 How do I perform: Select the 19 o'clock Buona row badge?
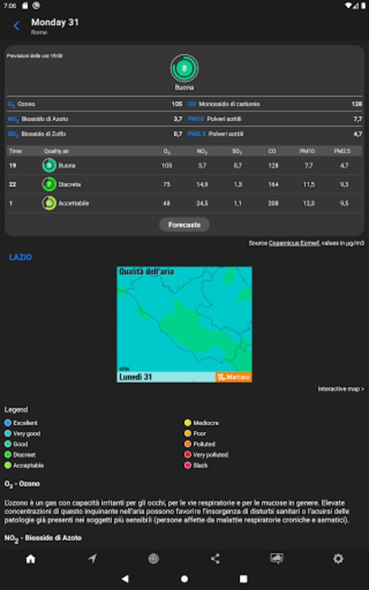click(x=49, y=165)
